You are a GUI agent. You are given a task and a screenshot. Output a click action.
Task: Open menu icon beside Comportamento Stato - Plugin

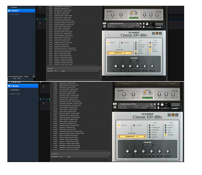tap(34, 76)
